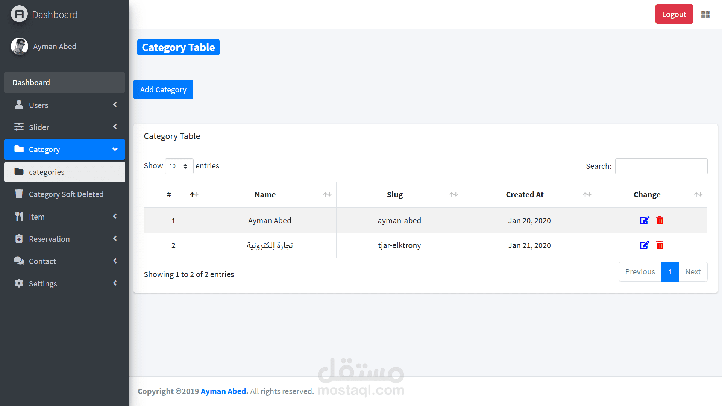The width and height of the screenshot is (722, 406).
Task: Go to the Next page of entries
Action: click(693, 272)
